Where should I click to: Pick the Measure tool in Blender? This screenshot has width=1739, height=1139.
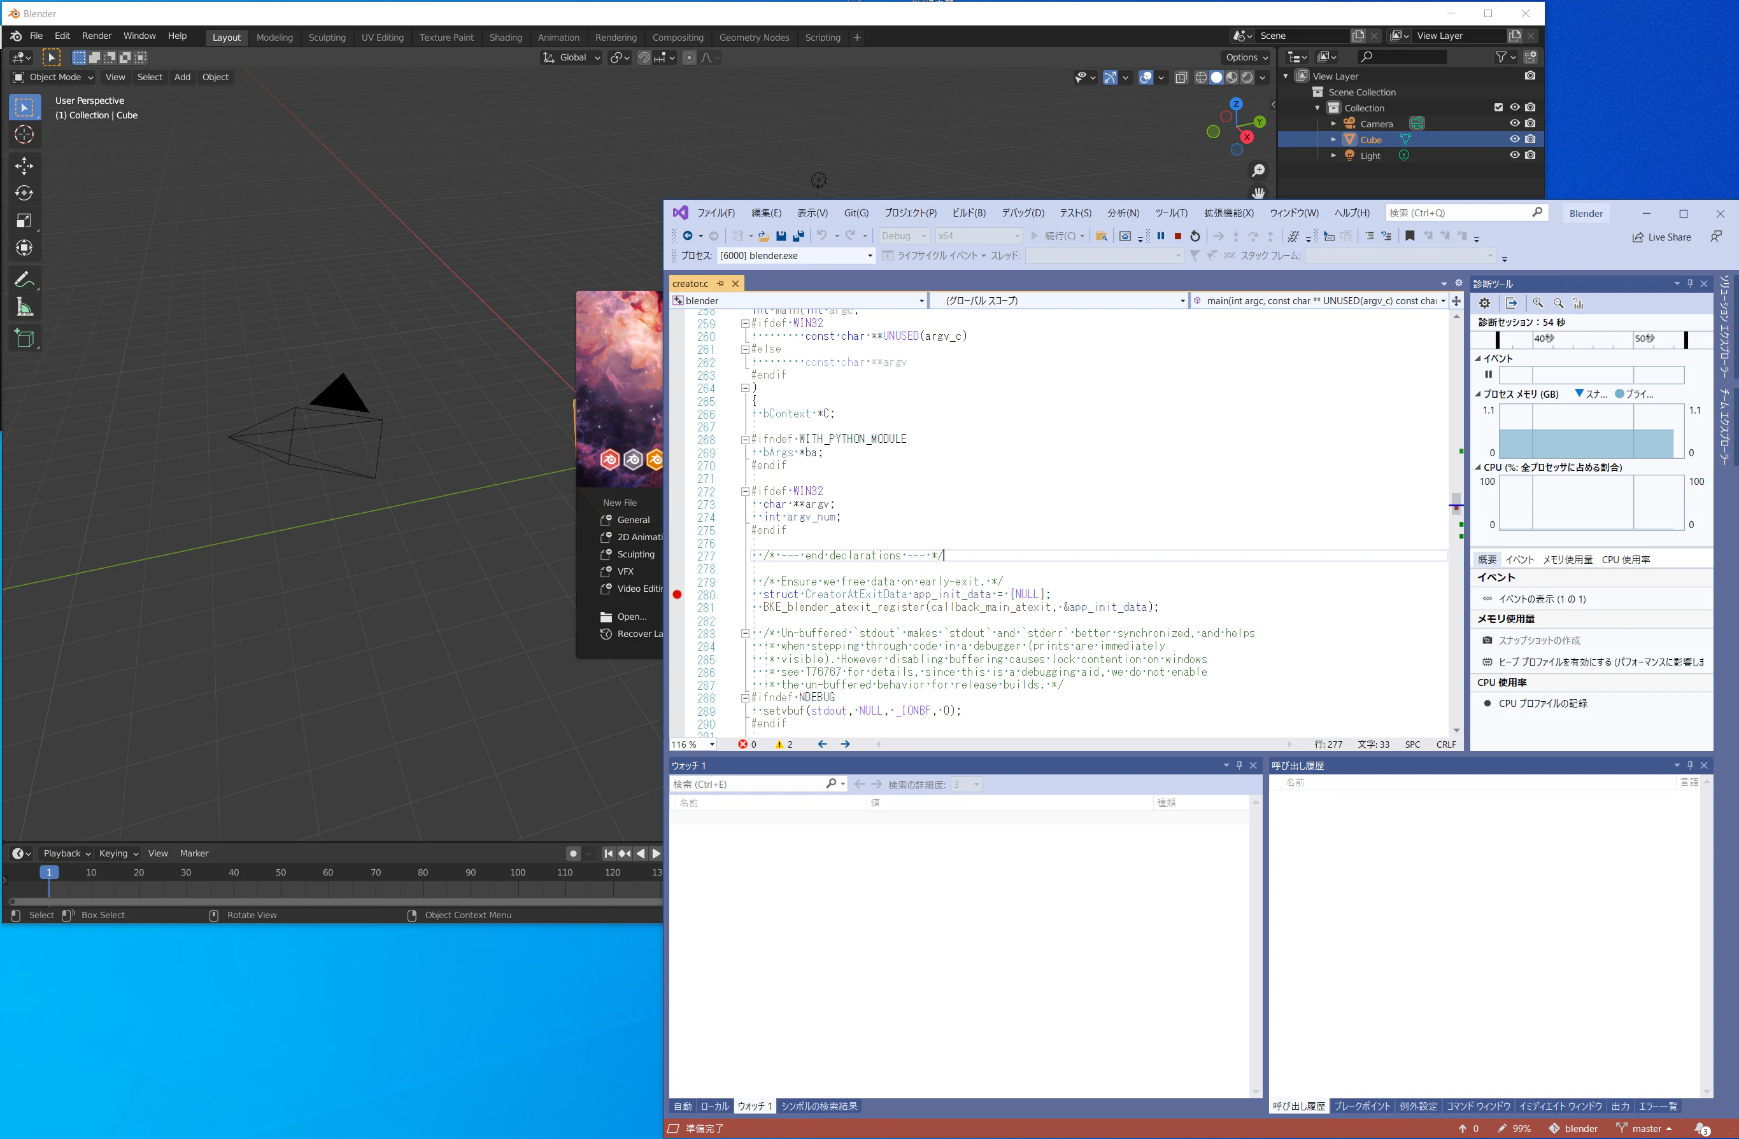(24, 307)
